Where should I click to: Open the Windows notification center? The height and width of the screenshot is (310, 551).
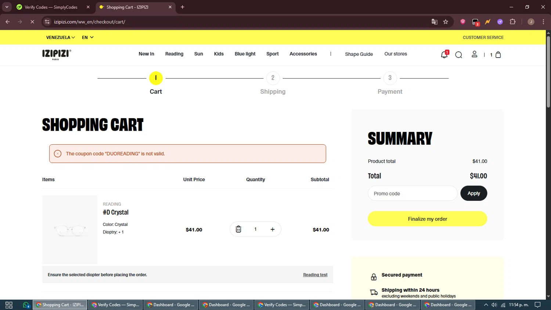point(537,305)
